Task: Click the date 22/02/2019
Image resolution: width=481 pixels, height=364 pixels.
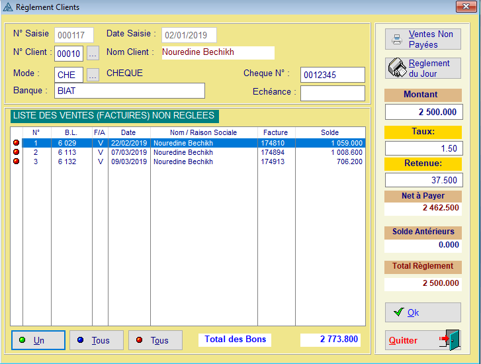Action: 129,143
